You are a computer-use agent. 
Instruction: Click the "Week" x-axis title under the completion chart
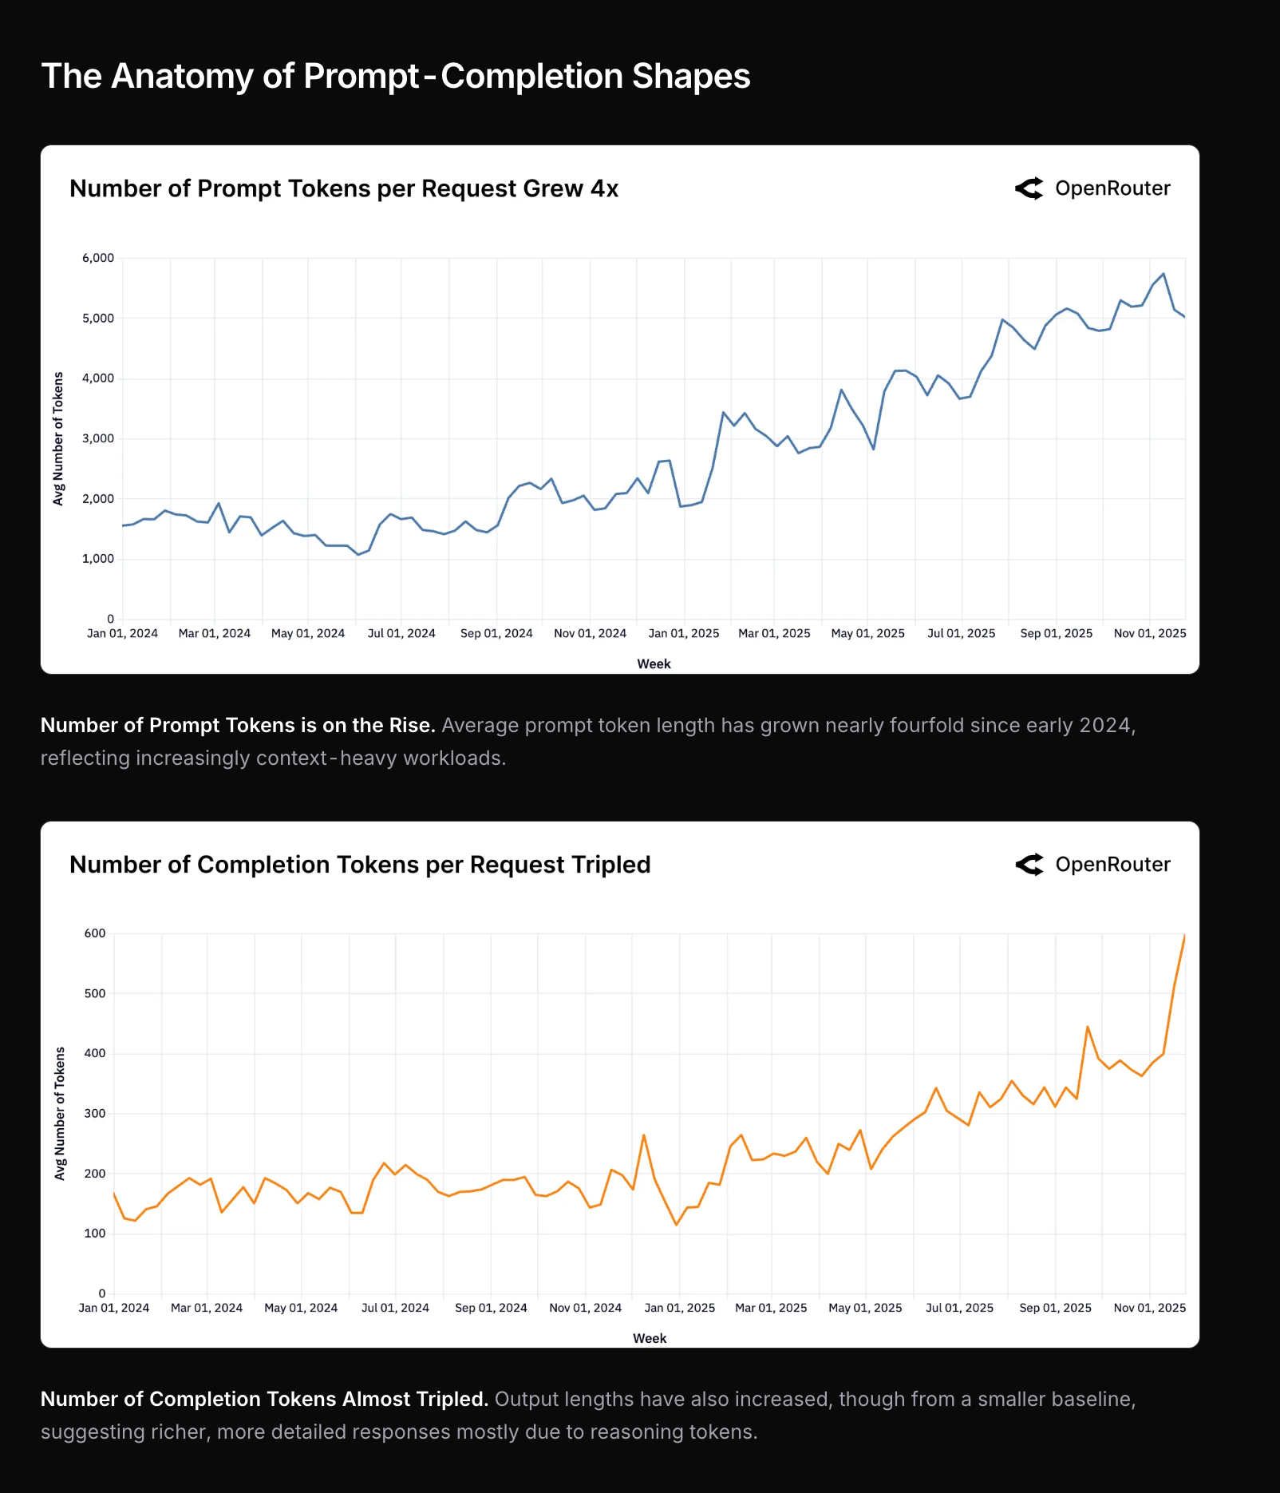pyautogui.click(x=650, y=1338)
